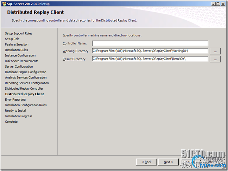228x171 pixels.
Task: Select the Disk Space Requirements step
Action: click(22, 61)
